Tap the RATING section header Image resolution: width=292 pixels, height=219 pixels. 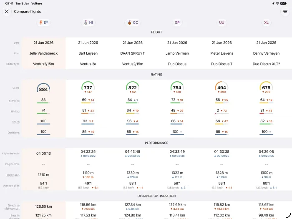[x=156, y=75]
